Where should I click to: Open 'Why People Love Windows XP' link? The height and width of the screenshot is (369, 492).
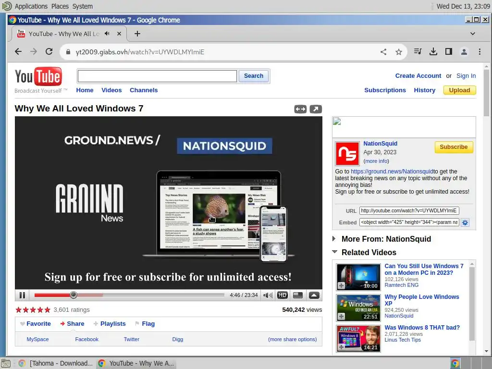[x=422, y=300]
